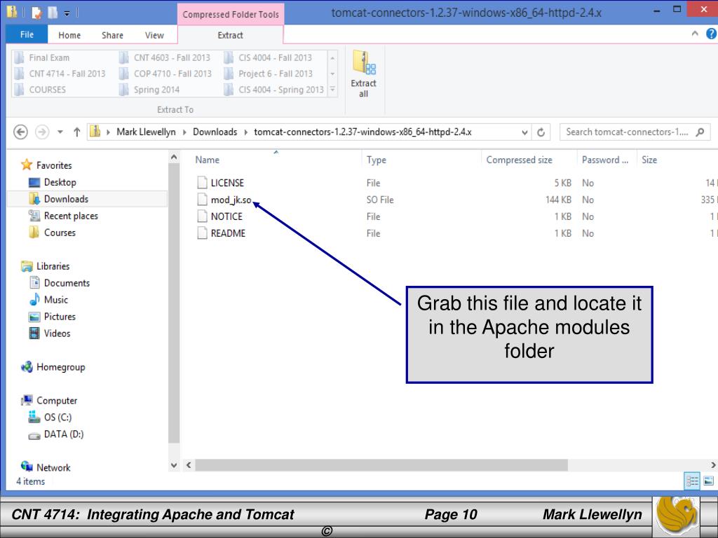Select the Extract ribbon tab
The image size is (718, 538).
(230, 35)
